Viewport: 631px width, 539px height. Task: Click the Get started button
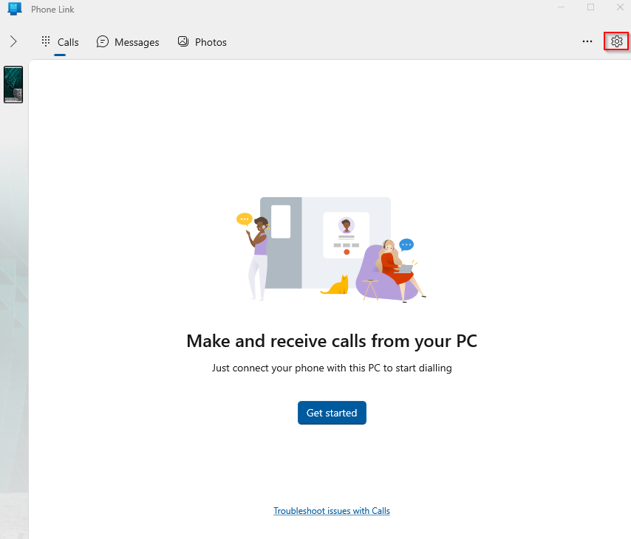click(332, 413)
